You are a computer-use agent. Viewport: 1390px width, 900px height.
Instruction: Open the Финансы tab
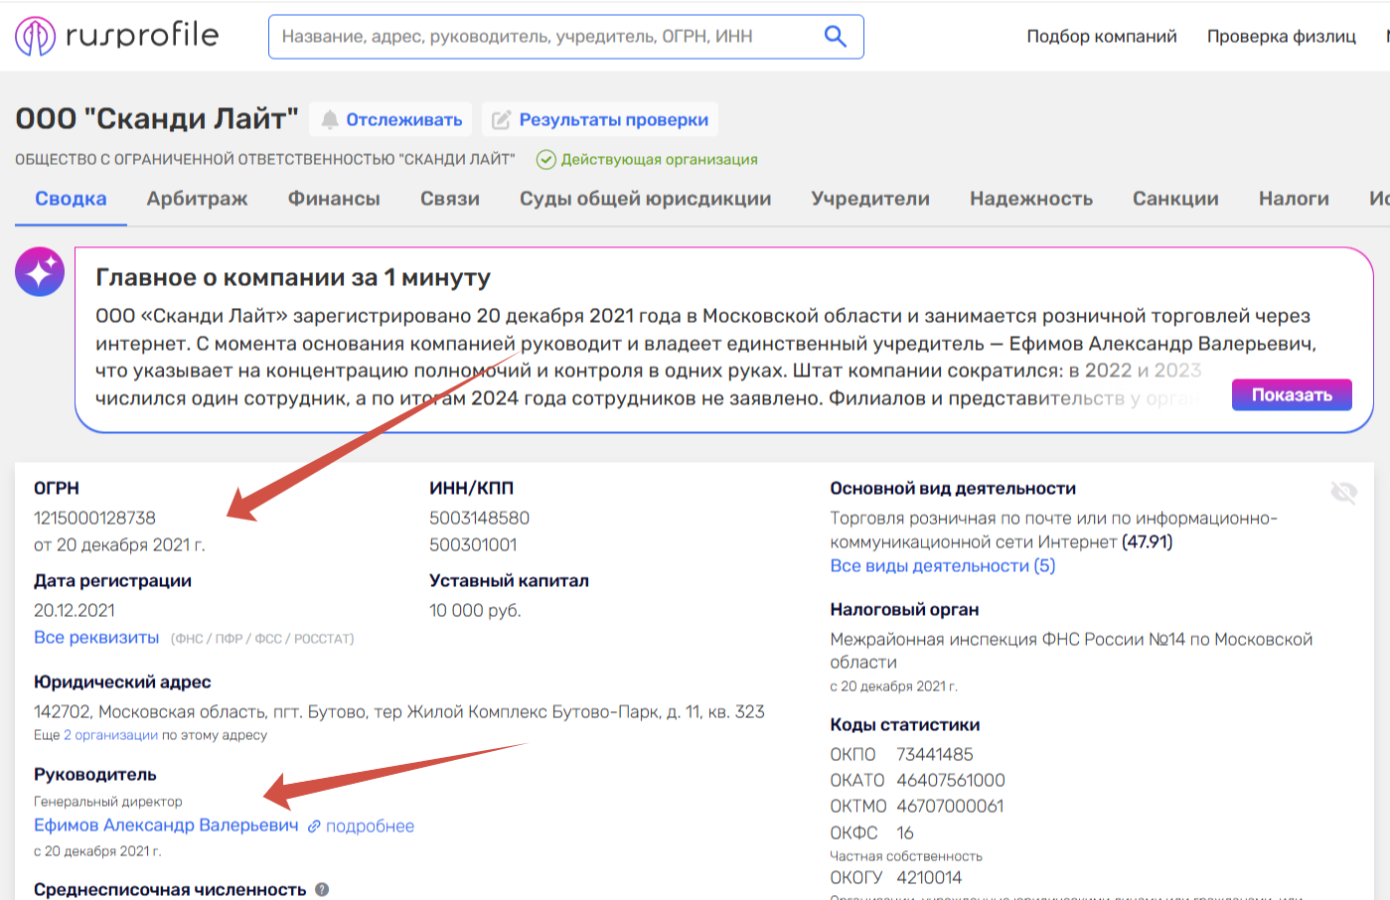[334, 199]
